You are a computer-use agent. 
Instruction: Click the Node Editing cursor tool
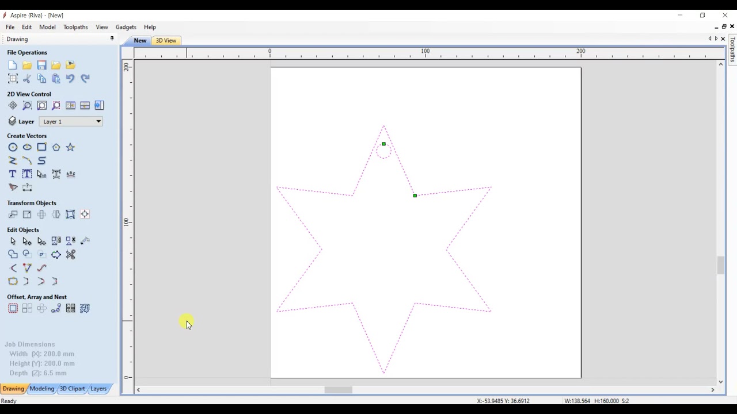pos(27,241)
